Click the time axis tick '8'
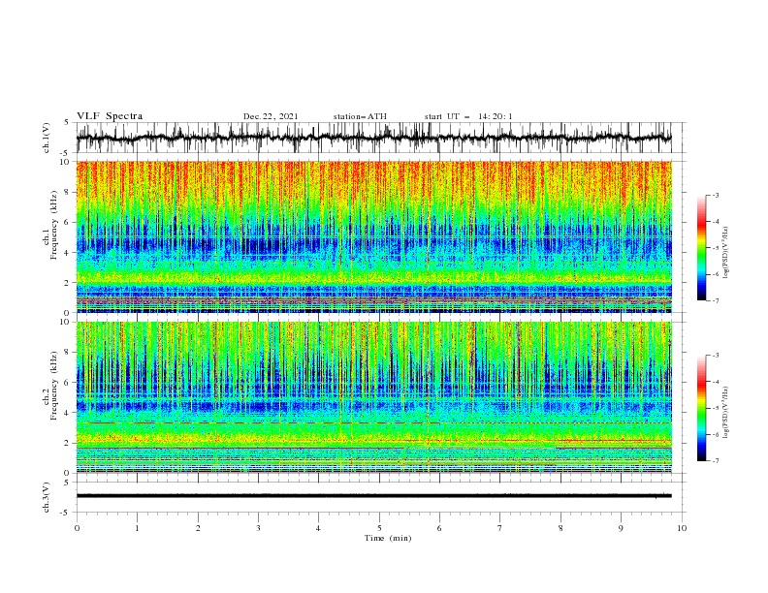This screenshot has height=593, width=768. tap(560, 528)
